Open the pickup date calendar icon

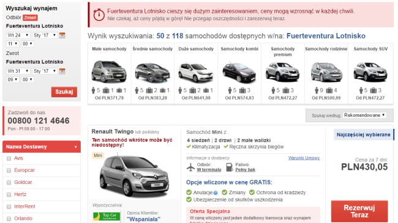[62, 35]
